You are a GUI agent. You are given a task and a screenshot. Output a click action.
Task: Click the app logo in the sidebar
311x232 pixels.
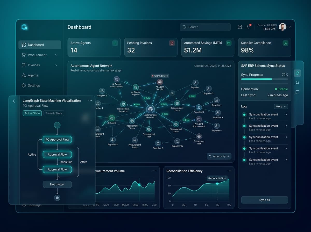25,27
